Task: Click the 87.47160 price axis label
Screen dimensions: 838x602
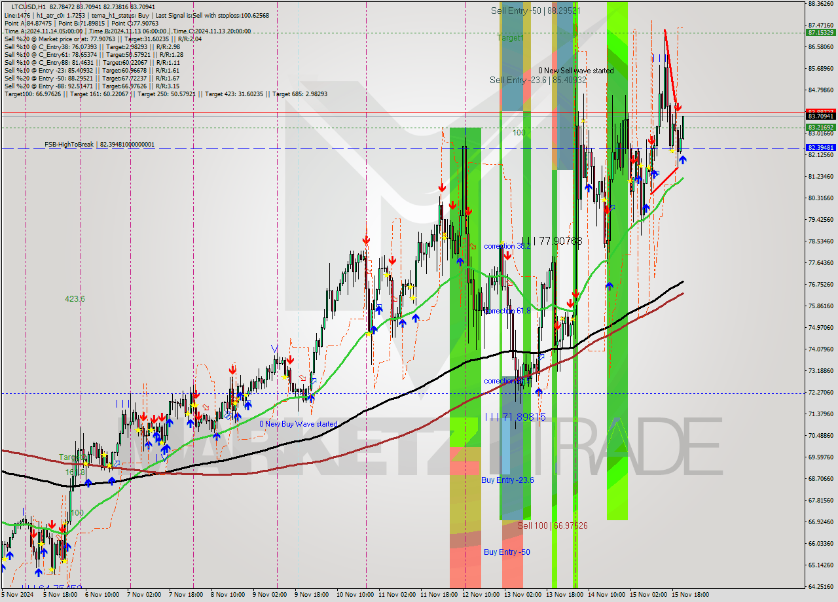Action: coord(820,25)
